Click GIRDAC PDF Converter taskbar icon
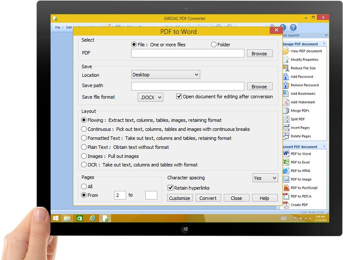The image size is (343, 260). [x=105, y=218]
